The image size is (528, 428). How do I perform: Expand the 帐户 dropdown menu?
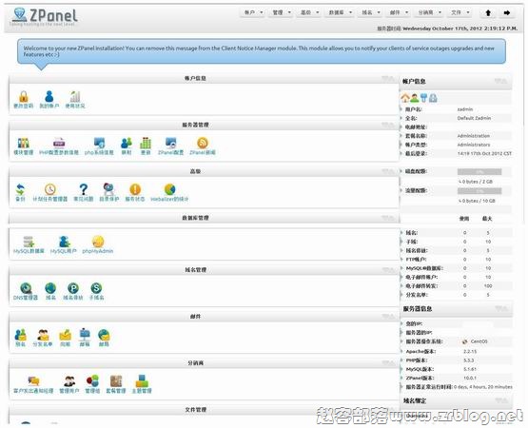click(254, 12)
